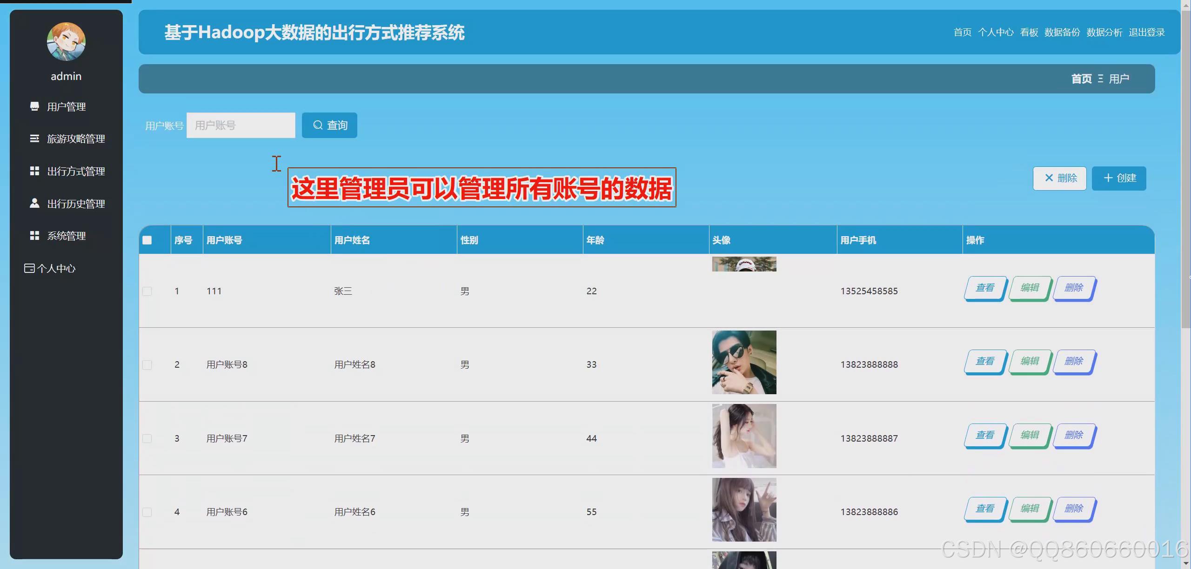1191x569 pixels.
Task: Check the row checkbox for 用户账号8
Action: tap(147, 365)
